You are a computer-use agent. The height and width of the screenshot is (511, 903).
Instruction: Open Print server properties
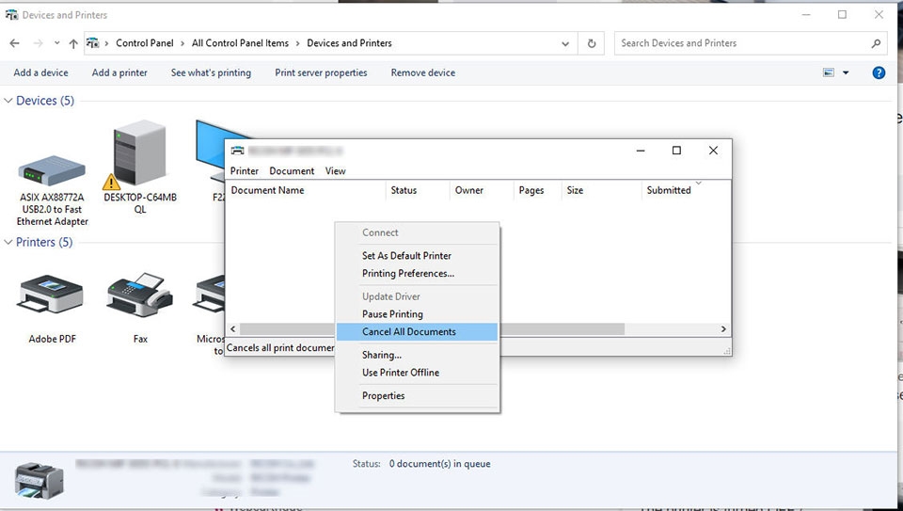(x=321, y=72)
